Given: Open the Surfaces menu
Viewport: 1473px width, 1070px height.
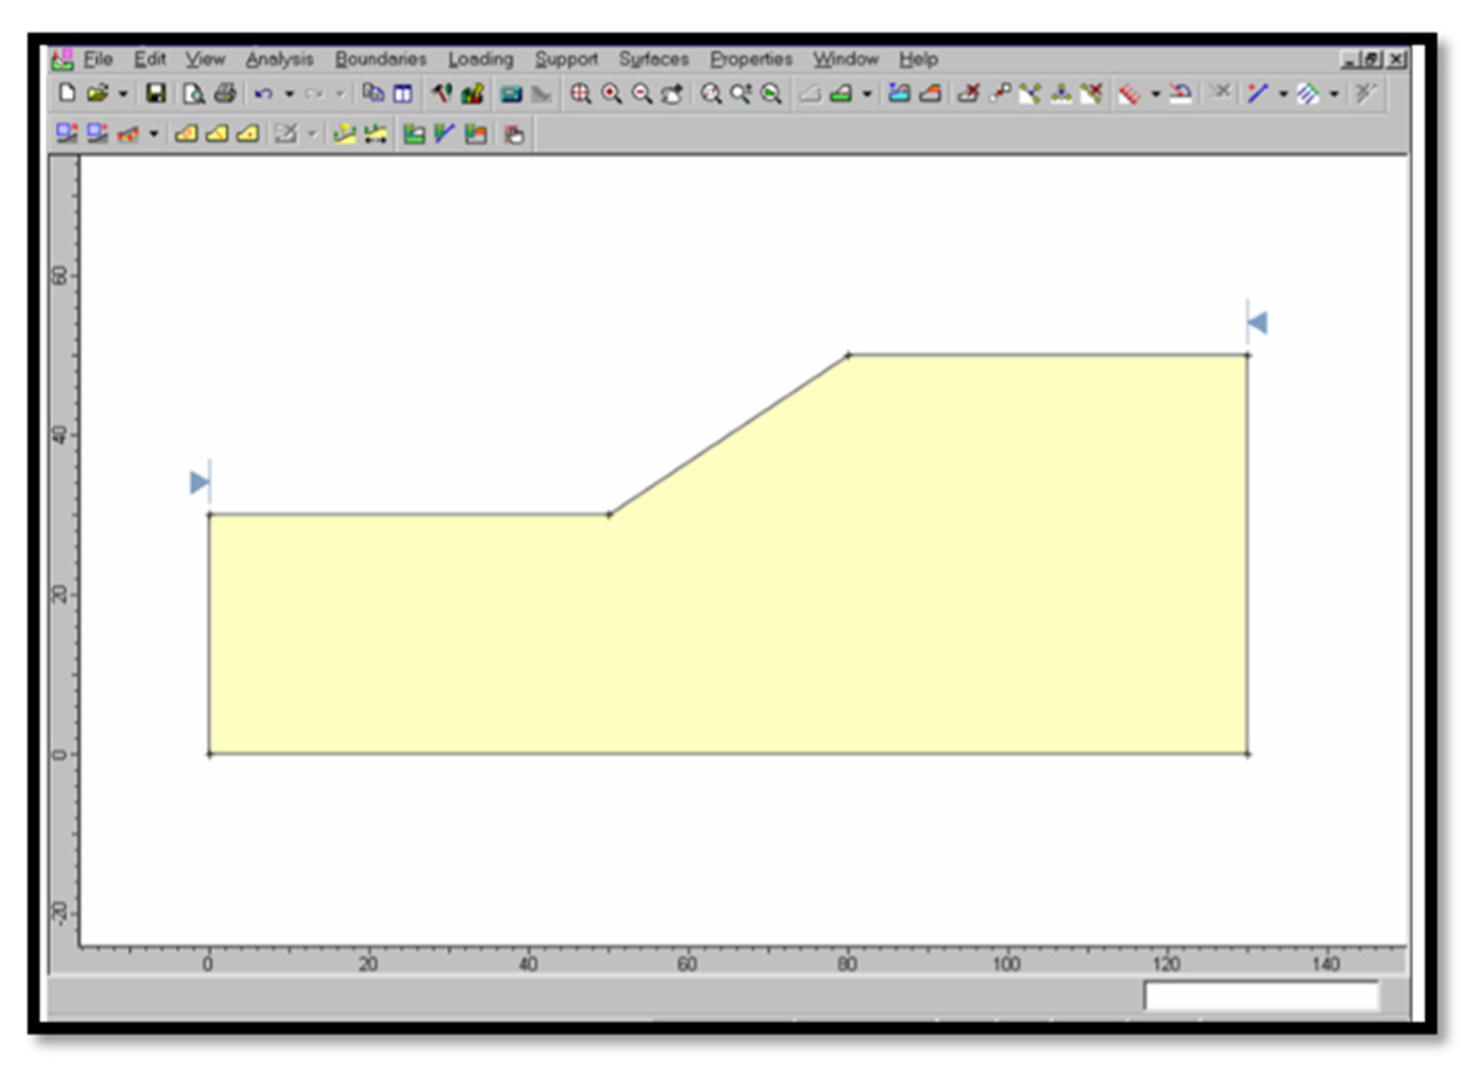Looking at the screenshot, I should 654,59.
